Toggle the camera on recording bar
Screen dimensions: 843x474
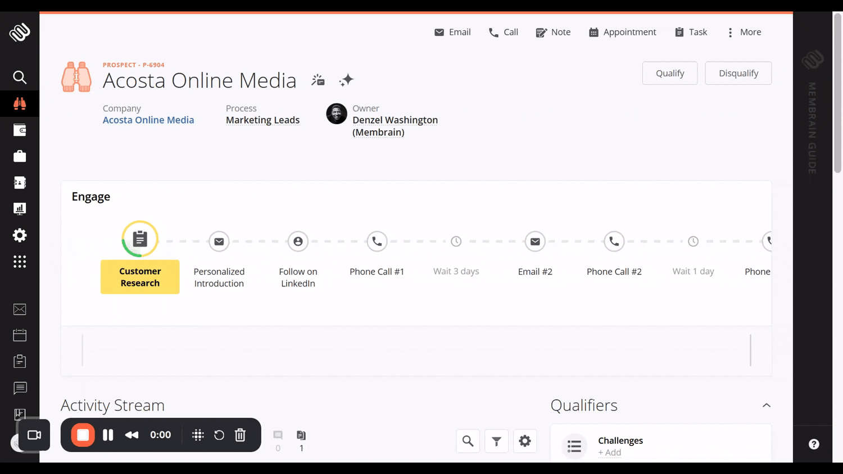coord(34,435)
